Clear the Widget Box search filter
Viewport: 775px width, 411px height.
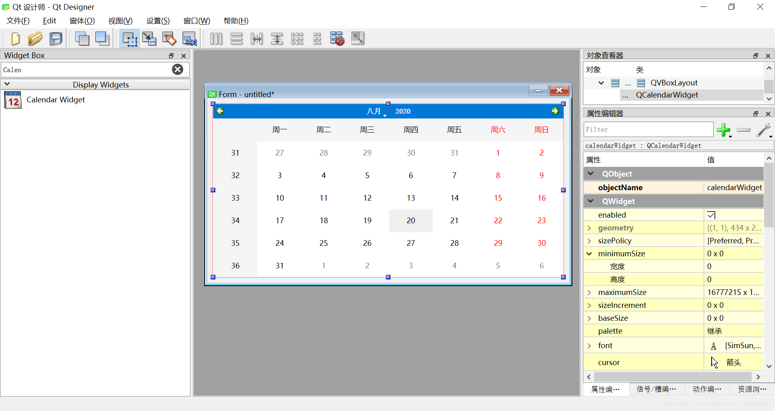coord(178,69)
